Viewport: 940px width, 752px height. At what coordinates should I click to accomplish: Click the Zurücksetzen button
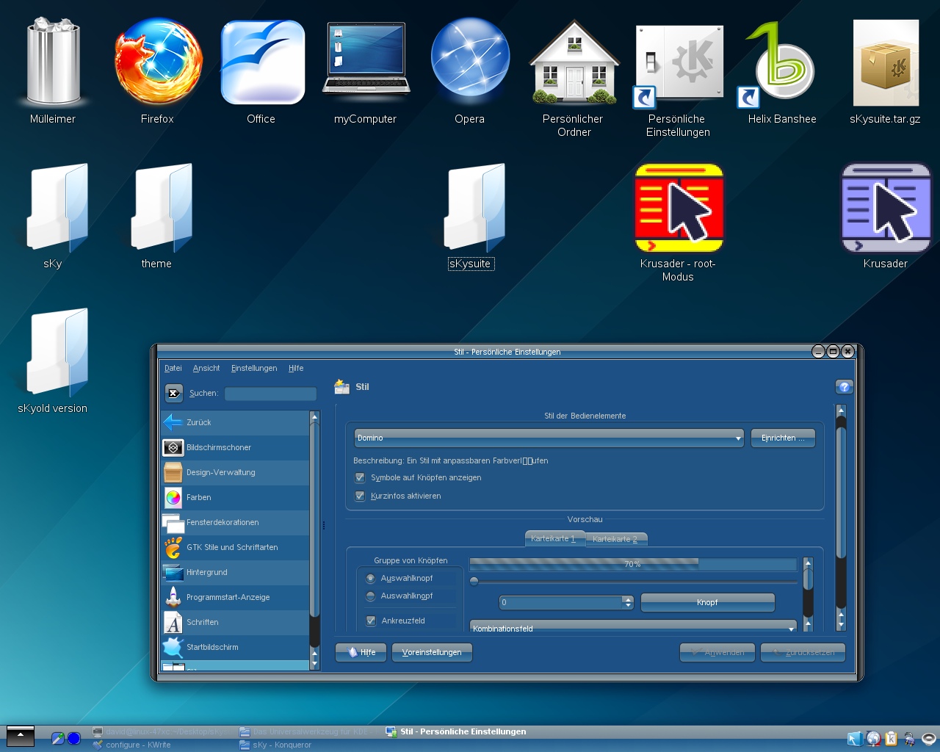(x=803, y=652)
